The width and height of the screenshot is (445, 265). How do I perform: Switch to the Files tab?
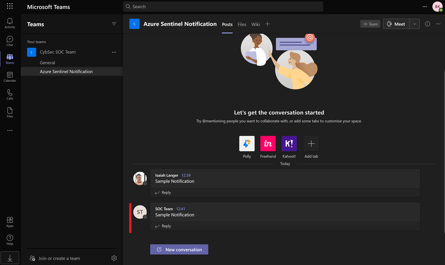click(242, 24)
